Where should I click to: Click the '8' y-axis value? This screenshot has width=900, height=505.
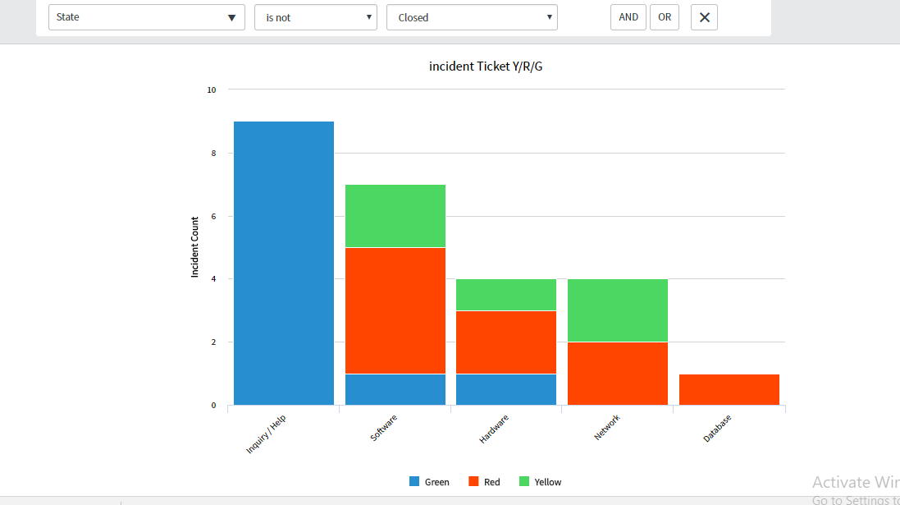coord(213,153)
